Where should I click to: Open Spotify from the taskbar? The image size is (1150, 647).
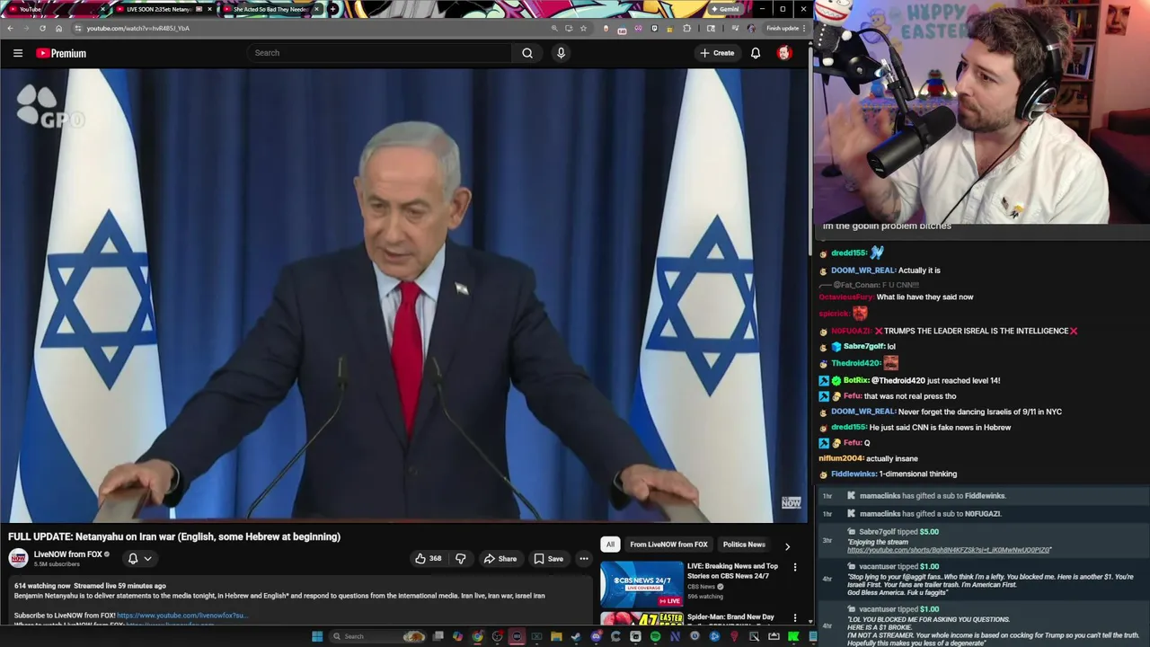tap(656, 636)
